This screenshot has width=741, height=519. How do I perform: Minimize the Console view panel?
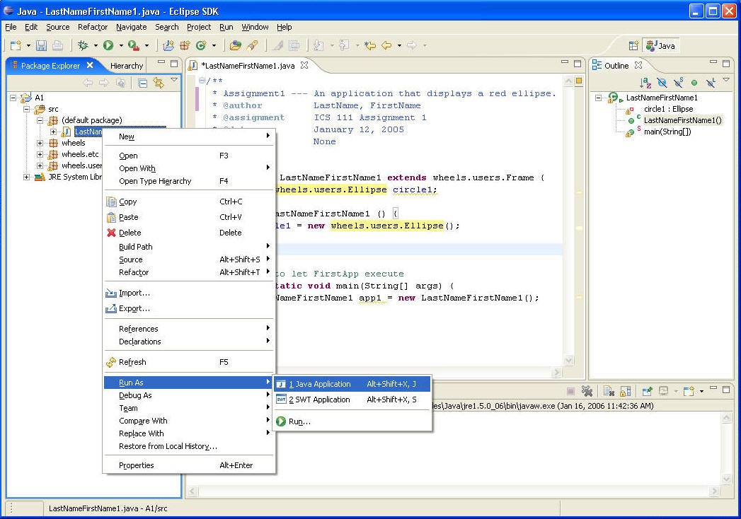pyautogui.click(x=713, y=388)
